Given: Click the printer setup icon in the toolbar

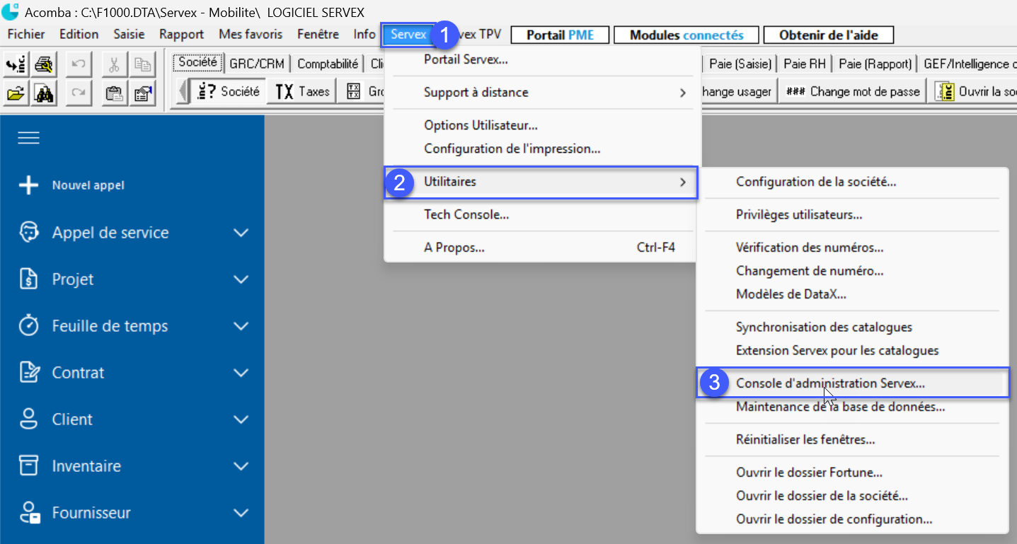Looking at the screenshot, I should 43,65.
